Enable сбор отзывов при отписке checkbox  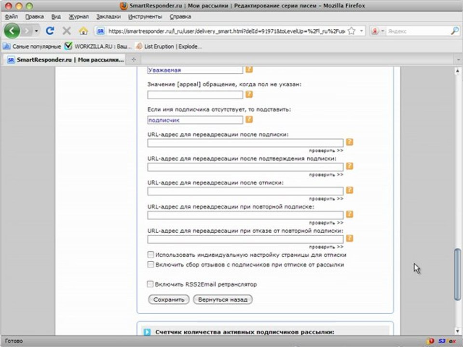150,265
